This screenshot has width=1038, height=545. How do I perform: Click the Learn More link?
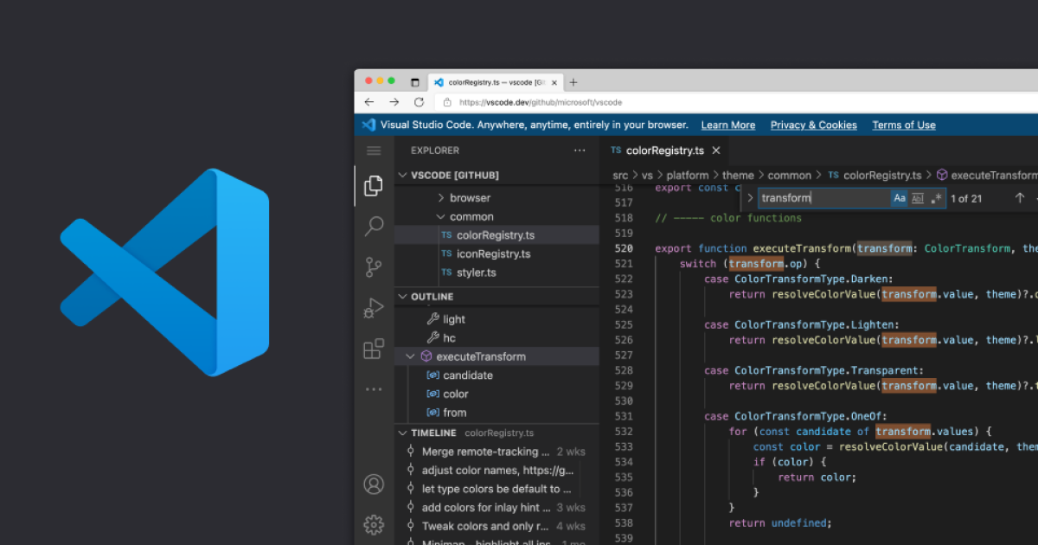[727, 125]
